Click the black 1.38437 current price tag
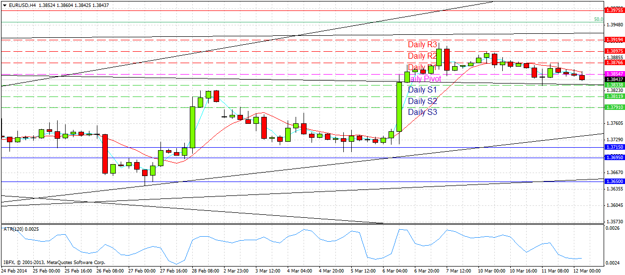 tap(614, 79)
